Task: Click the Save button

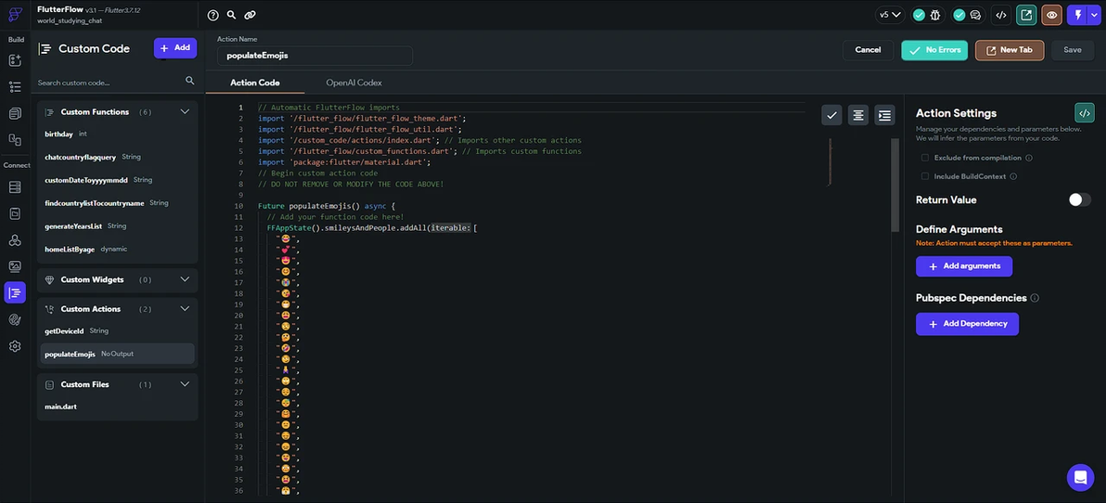Action: click(x=1073, y=50)
